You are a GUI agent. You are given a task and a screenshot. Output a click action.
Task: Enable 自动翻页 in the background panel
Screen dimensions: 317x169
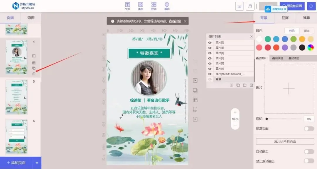308,151
